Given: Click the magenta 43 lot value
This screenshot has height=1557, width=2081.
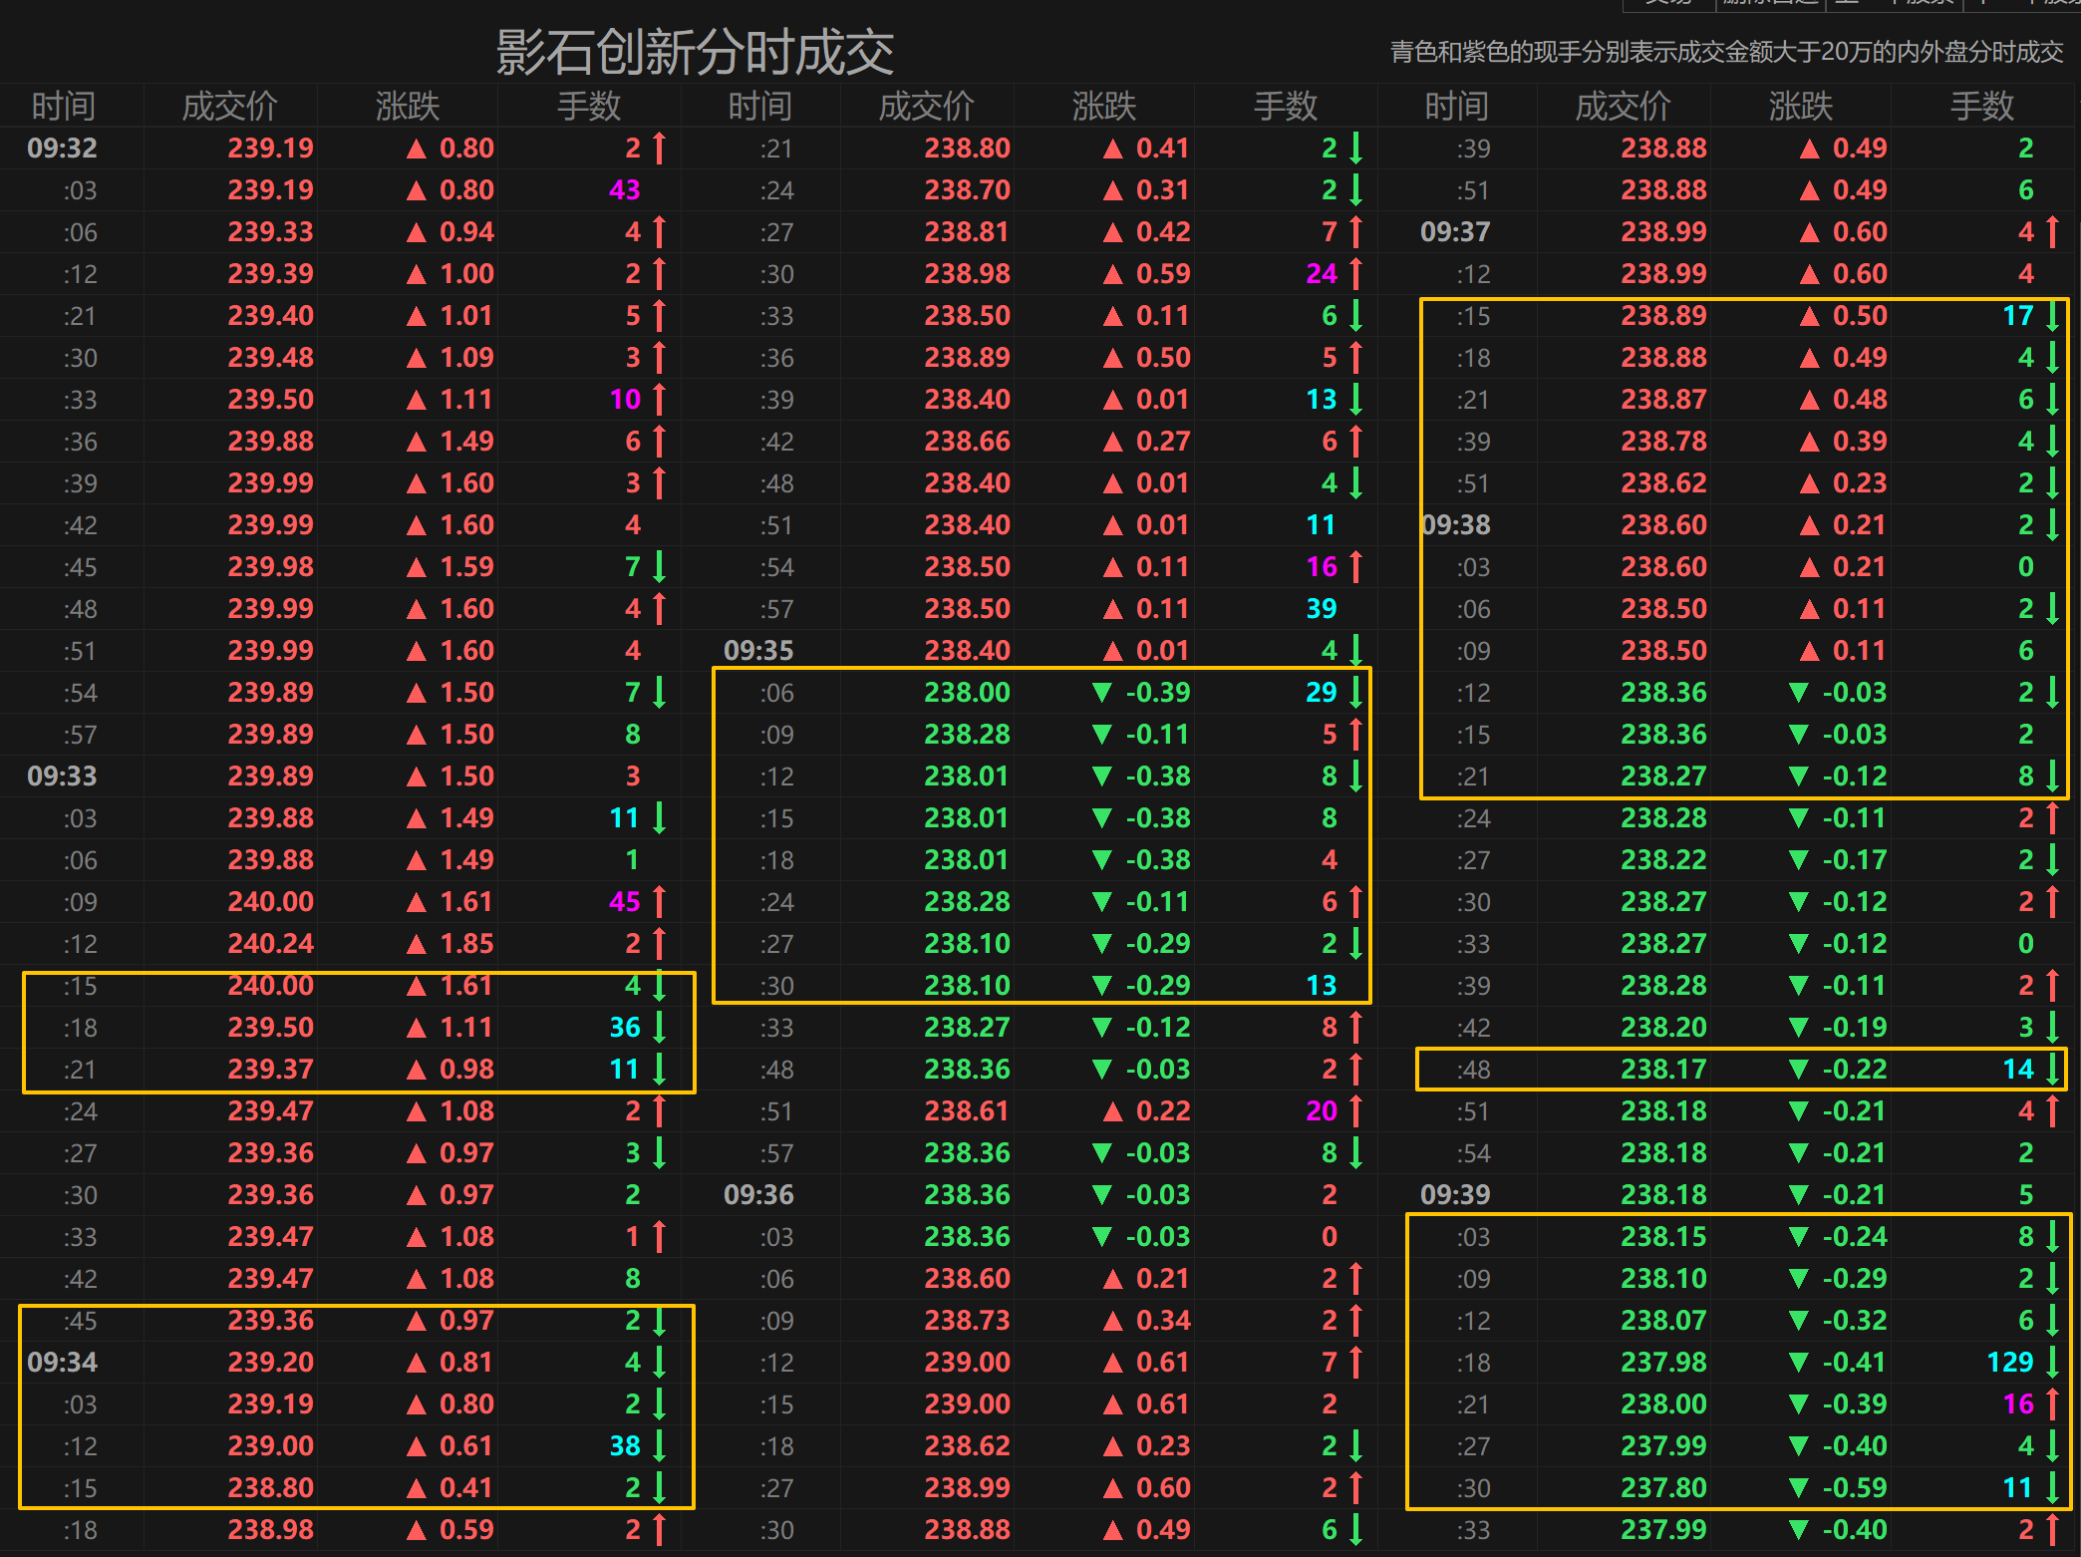Looking at the screenshot, I should 624,189.
